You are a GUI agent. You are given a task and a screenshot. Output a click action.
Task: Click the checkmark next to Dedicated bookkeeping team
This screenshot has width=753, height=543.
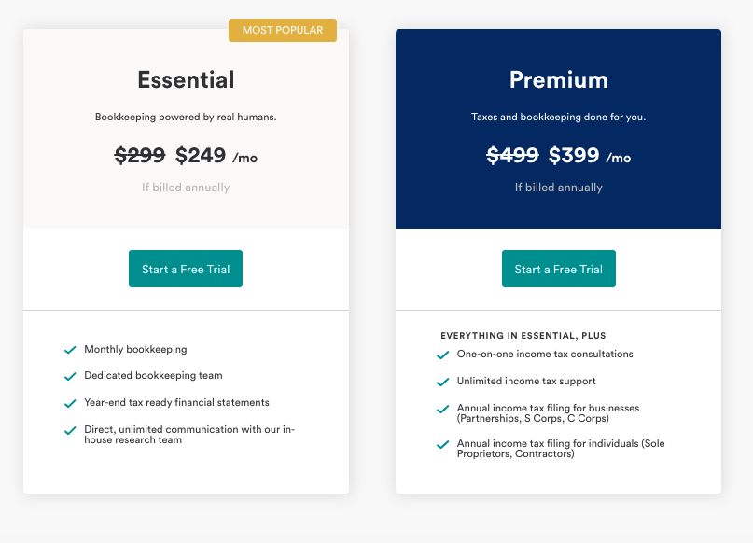tap(70, 376)
